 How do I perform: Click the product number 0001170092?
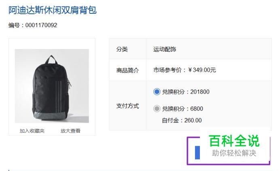pos(41,25)
